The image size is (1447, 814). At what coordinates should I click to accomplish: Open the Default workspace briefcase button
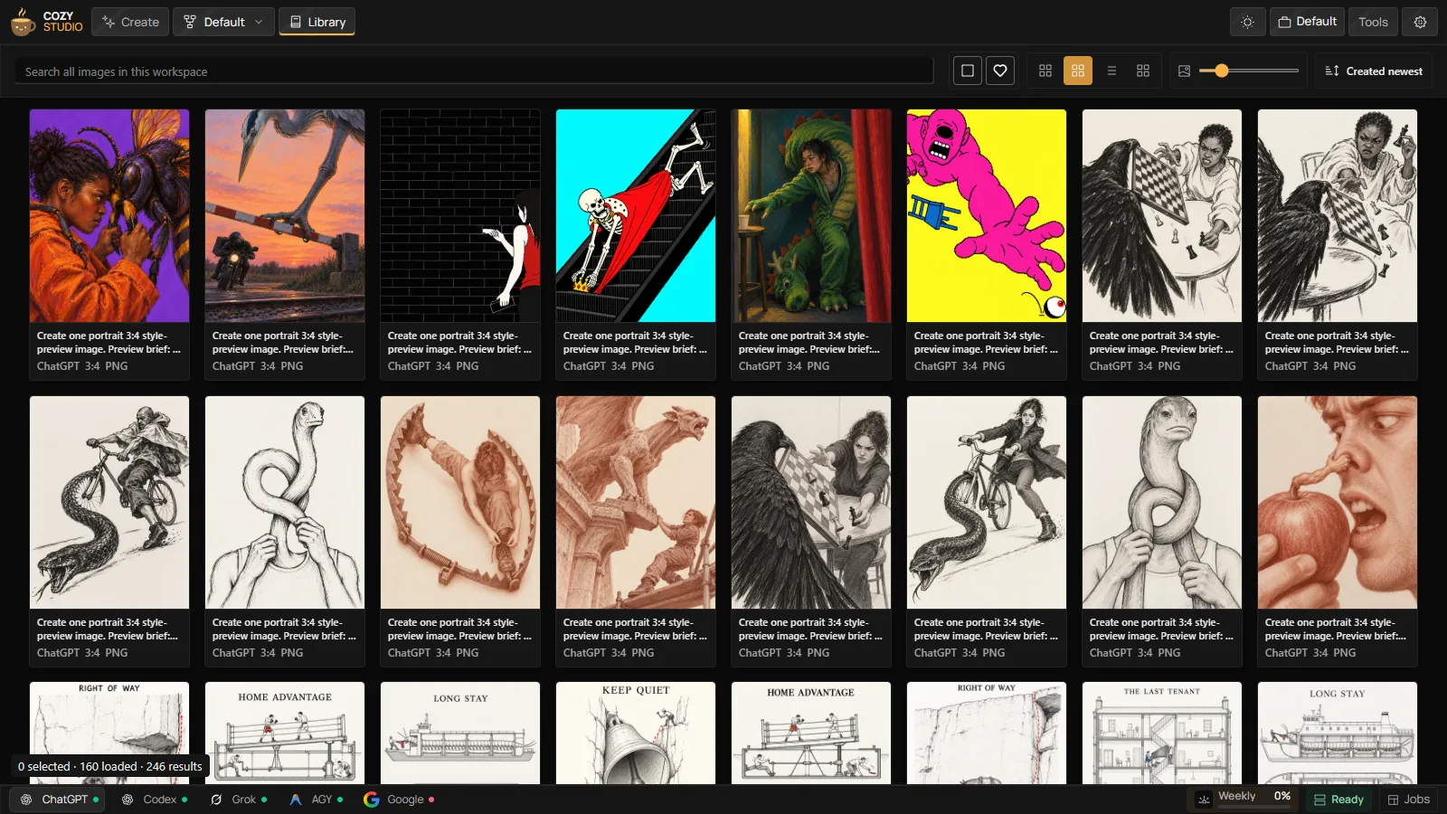1307,22
